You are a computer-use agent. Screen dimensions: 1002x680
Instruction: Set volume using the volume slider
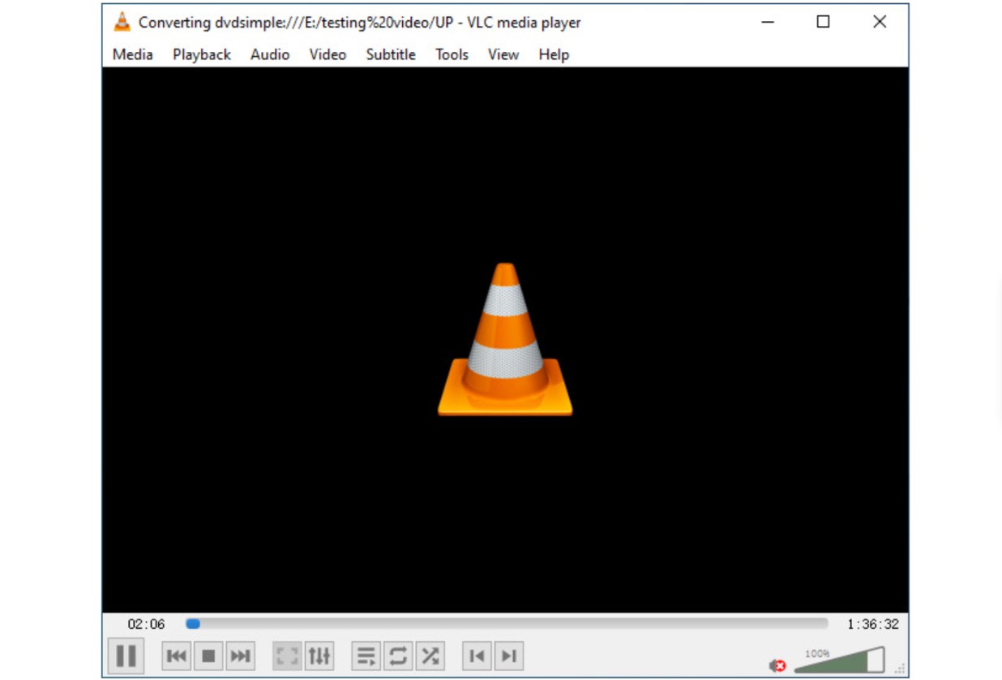pyautogui.click(x=839, y=660)
